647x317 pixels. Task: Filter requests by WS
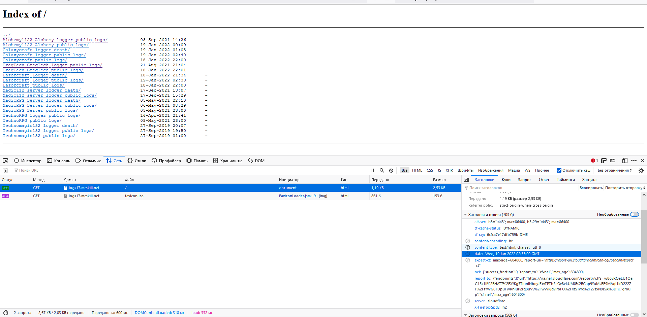click(x=527, y=170)
